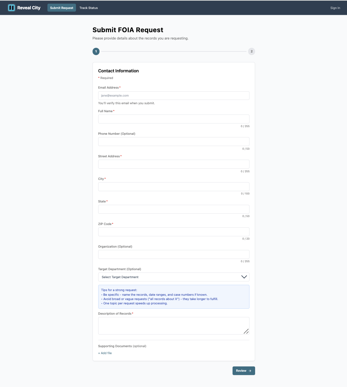
Task: Focus the Phone Number input
Action: (x=173, y=141)
